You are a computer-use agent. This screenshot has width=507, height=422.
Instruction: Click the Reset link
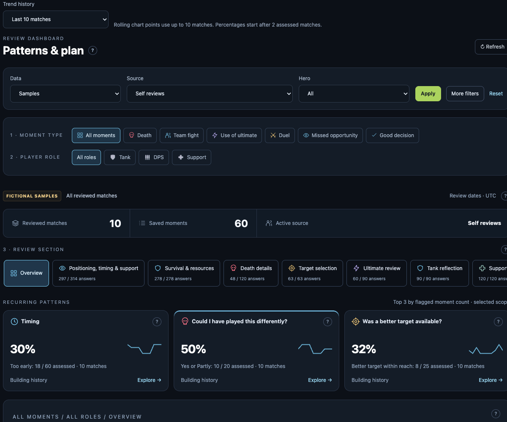pos(496,94)
